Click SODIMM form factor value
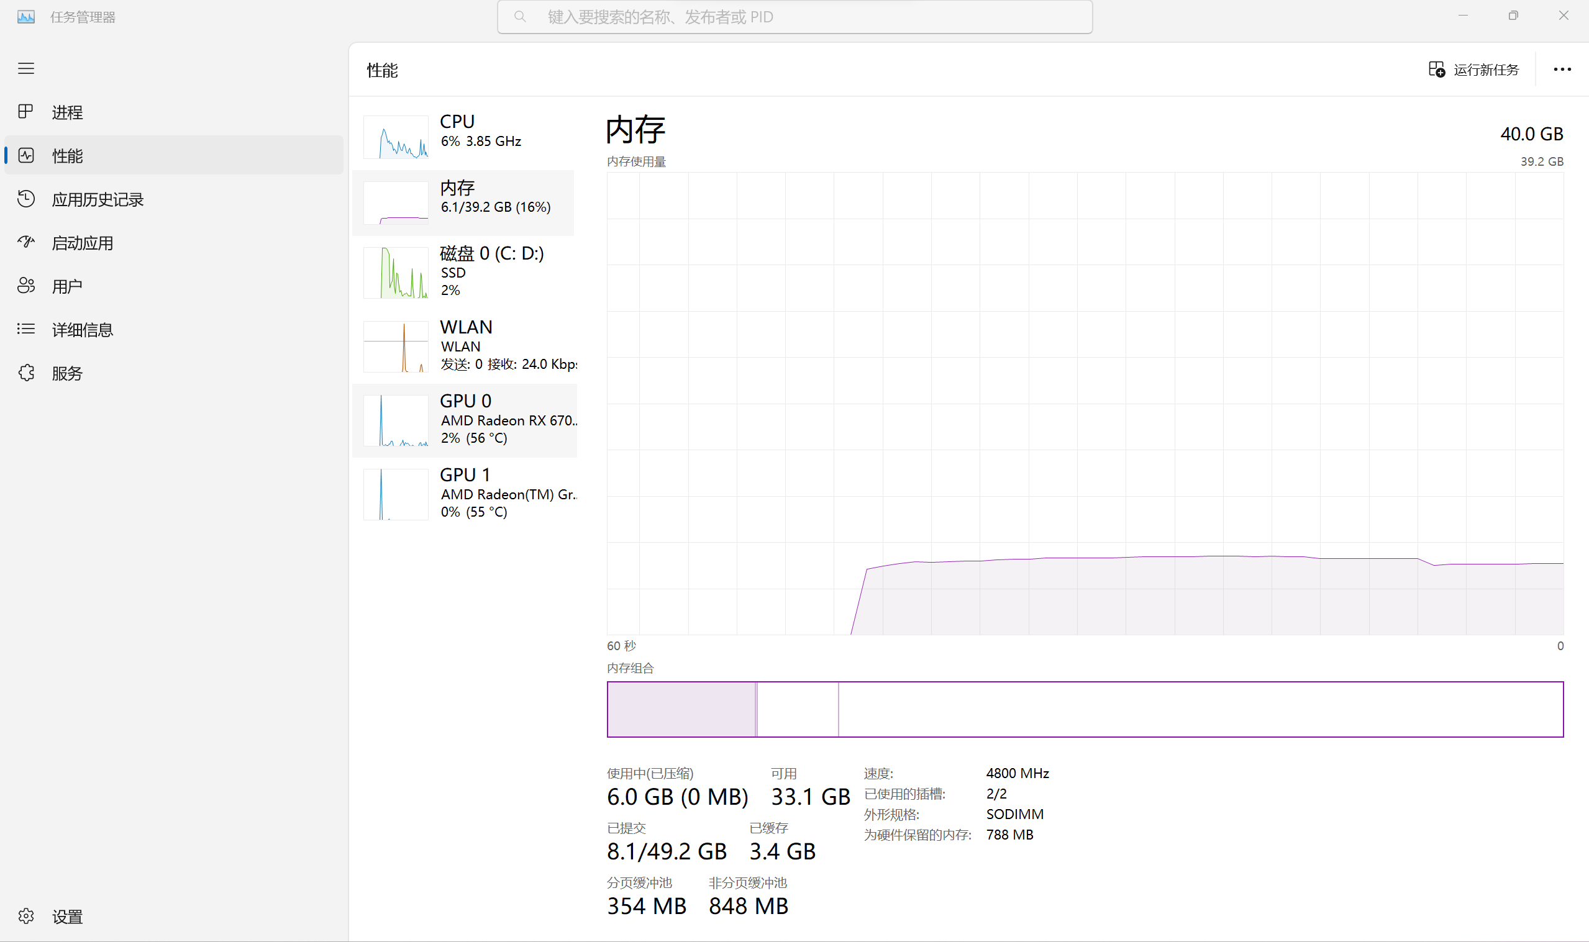 1014,814
